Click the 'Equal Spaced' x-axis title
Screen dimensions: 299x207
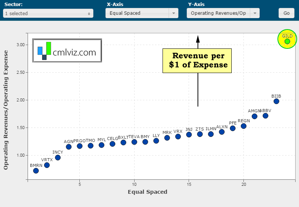point(147,192)
